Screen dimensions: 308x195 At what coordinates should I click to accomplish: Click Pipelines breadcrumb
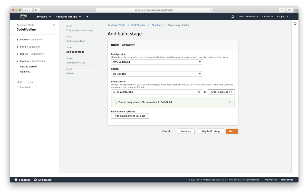[x=157, y=25]
